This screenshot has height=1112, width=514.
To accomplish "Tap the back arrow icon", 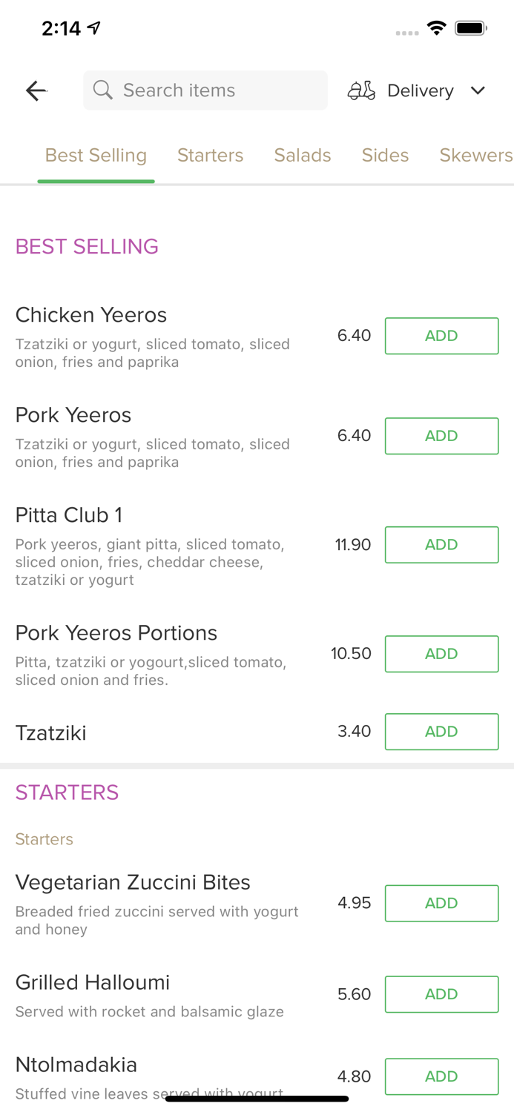I will pyautogui.click(x=36, y=90).
